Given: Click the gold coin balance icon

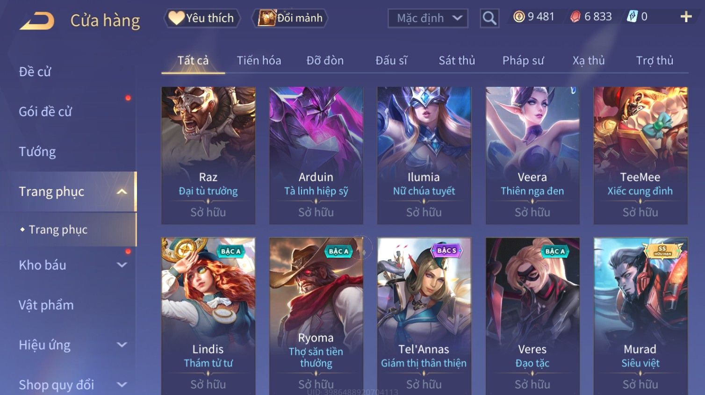Looking at the screenshot, I should (x=519, y=17).
